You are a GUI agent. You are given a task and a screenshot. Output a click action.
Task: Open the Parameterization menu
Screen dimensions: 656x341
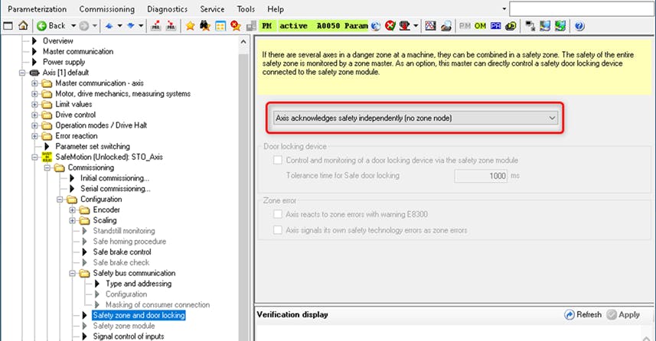(38, 8)
